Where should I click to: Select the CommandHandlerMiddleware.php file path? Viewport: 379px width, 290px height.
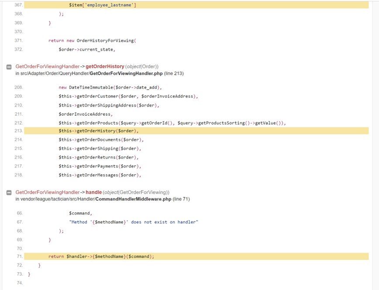click(96, 199)
